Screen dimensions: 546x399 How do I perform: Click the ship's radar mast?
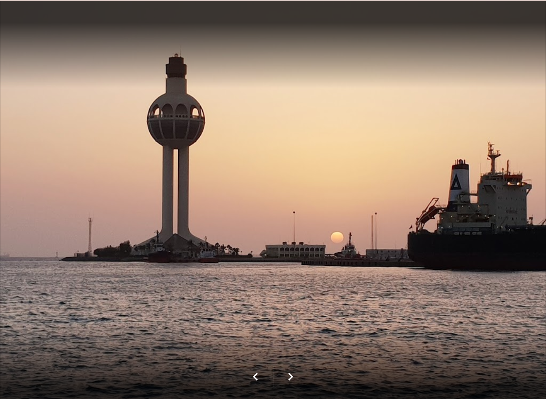pyautogui.click(x=493, y=158)
